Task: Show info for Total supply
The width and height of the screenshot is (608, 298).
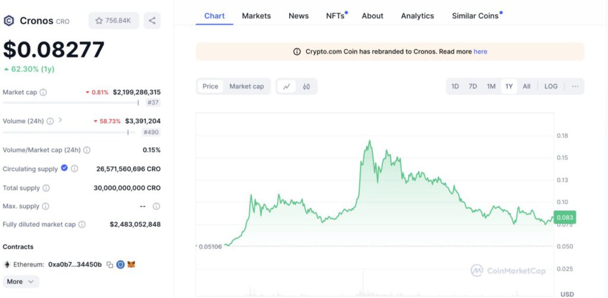Action: tap(46, 188)
